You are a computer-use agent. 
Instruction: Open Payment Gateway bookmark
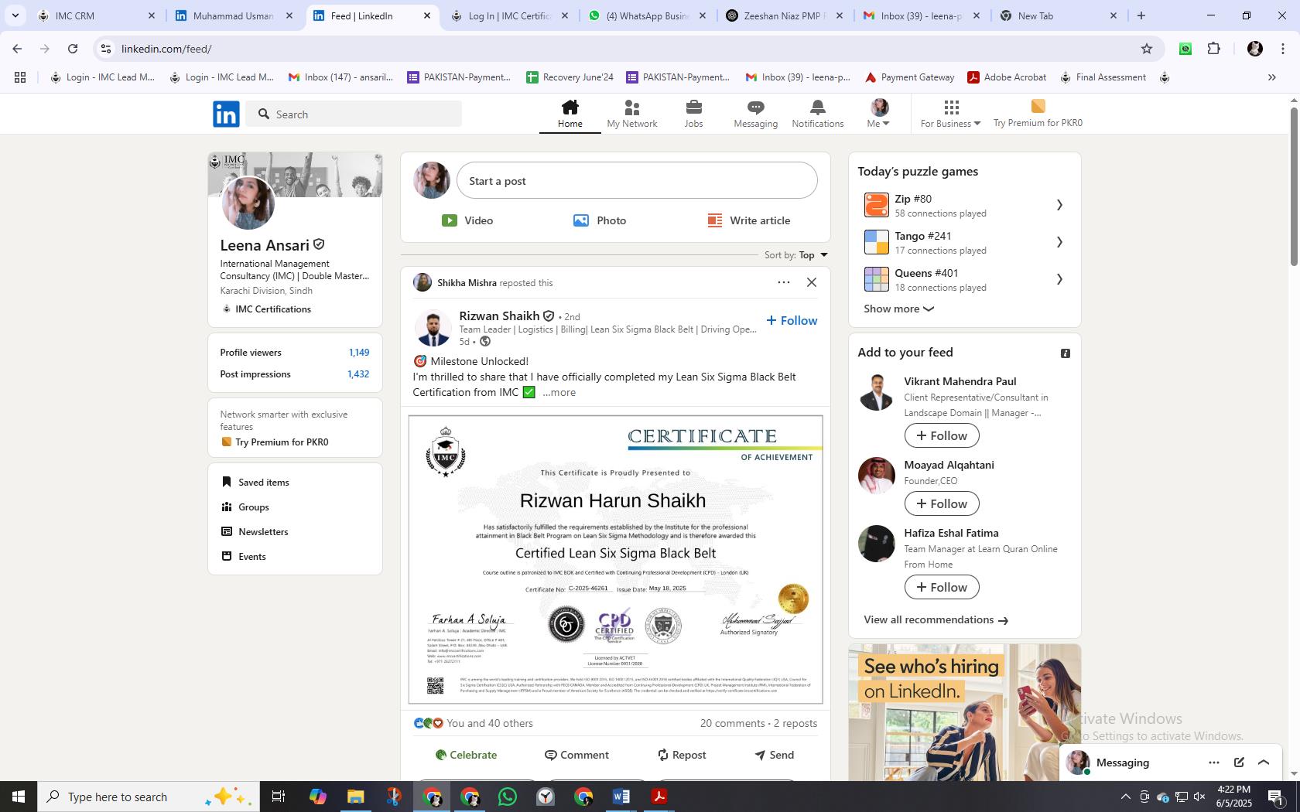click(909, 77)
